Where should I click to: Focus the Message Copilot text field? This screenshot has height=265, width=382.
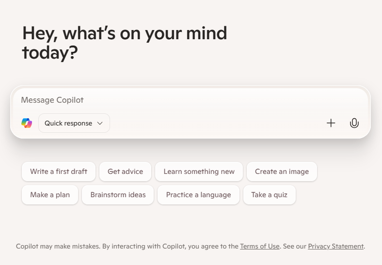coord(191,100)
